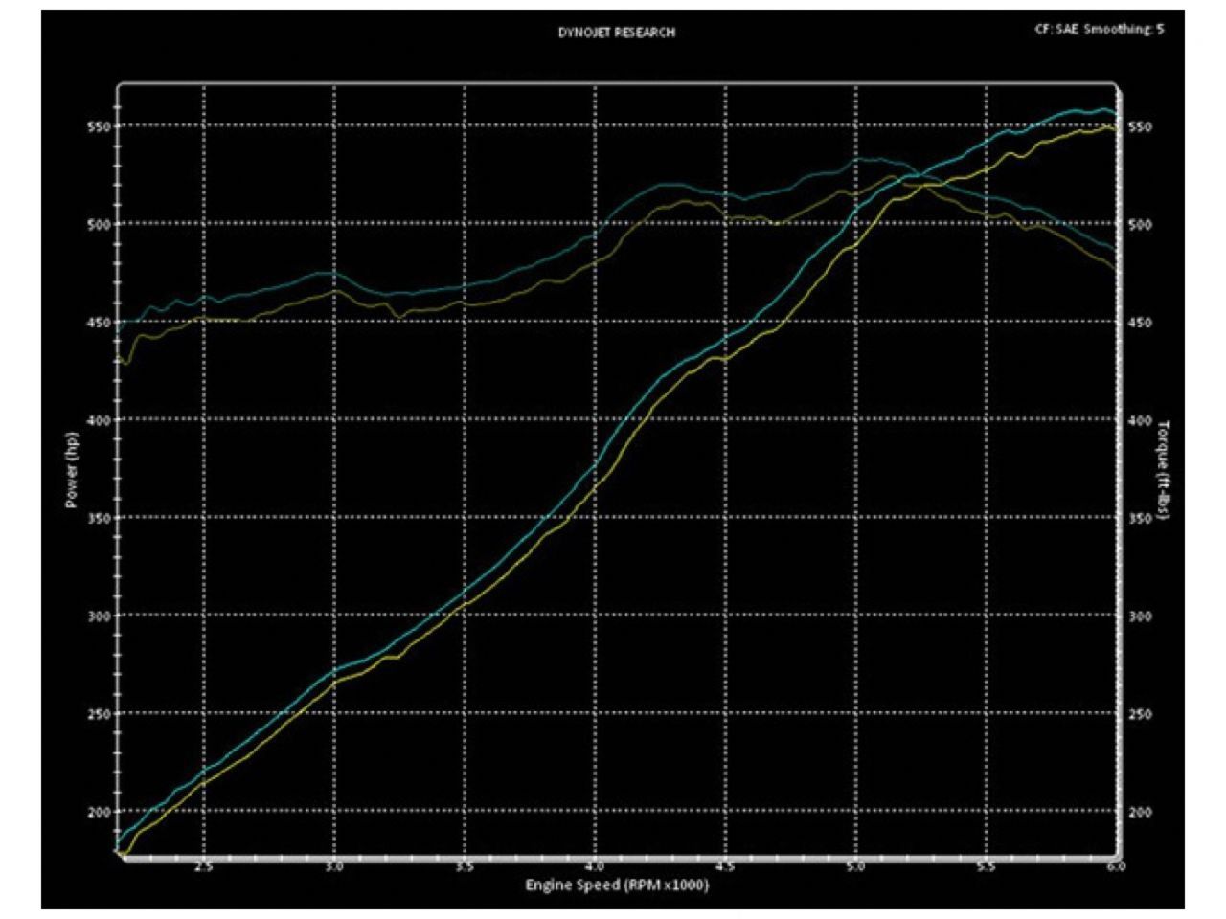Click the 5.0 RPM axis tick label
Image resolution: width=1226 pixels, height=919 pixels.
(856, 866)
